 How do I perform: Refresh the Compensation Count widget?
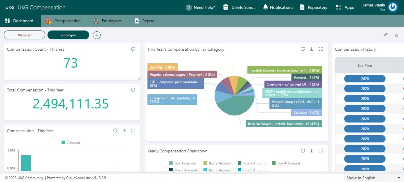pyautogui.click(x=133, y=49)
